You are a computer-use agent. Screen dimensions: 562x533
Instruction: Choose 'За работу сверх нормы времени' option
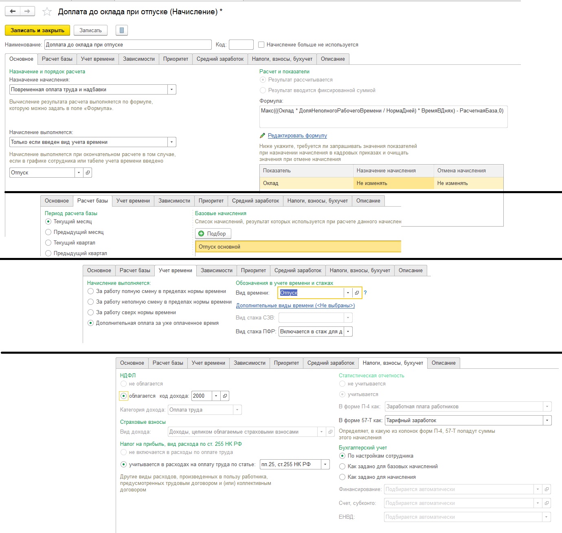[x=91, y=313]
